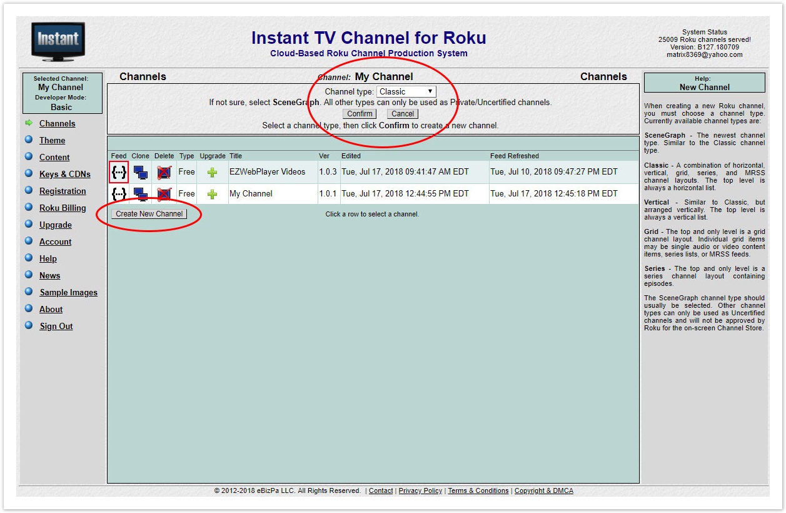Open the Channel type dropdown
Image resolution: width=786 pixels, height=513 pixels.
coord(406,91)
